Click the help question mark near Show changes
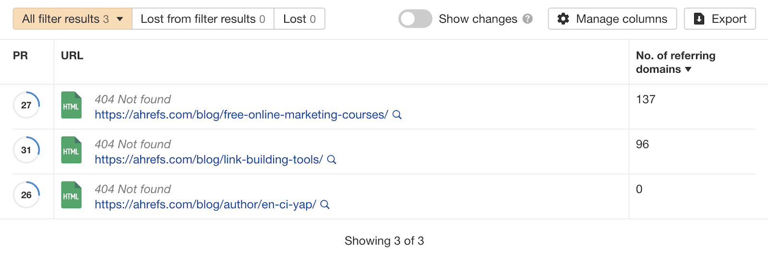Viewport: 768px width, 260px height. click(x=528, y=19)
